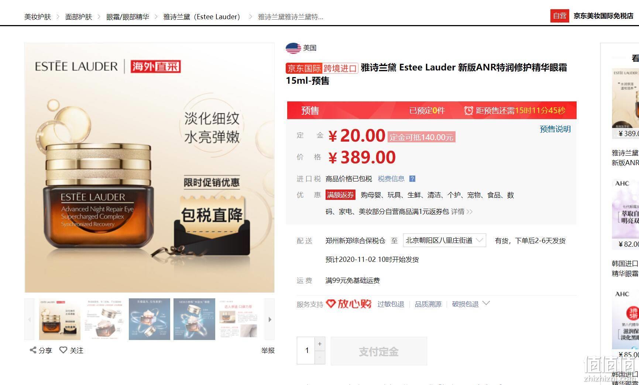This screenshot has width=639, height=385.
Task: Click the quantity input field
Action: pyautogui.click(x=306, y=350)
